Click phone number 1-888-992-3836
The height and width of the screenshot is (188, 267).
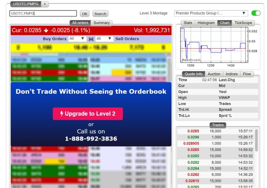click(91, 139)
